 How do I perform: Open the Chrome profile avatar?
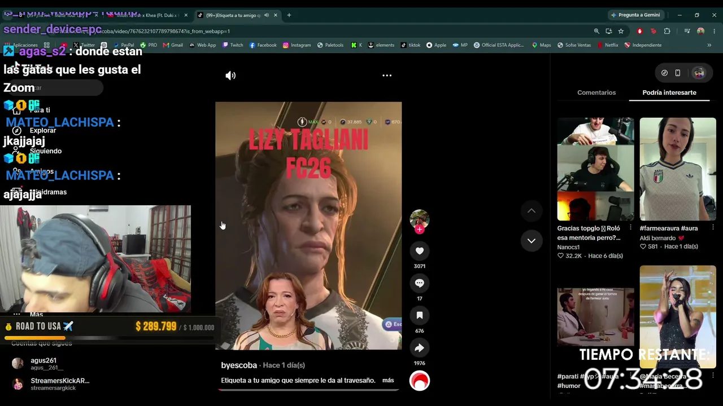(x=700, y=31)
